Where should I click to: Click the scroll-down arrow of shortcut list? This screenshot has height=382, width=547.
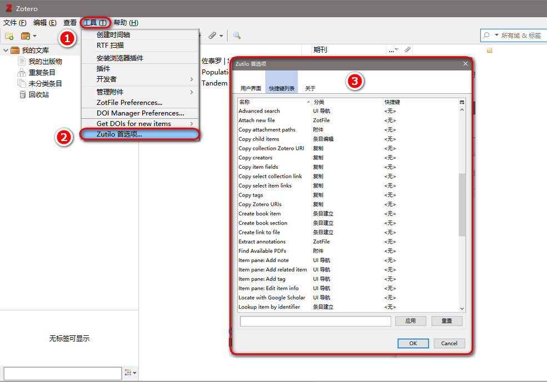tap(462, 308)
